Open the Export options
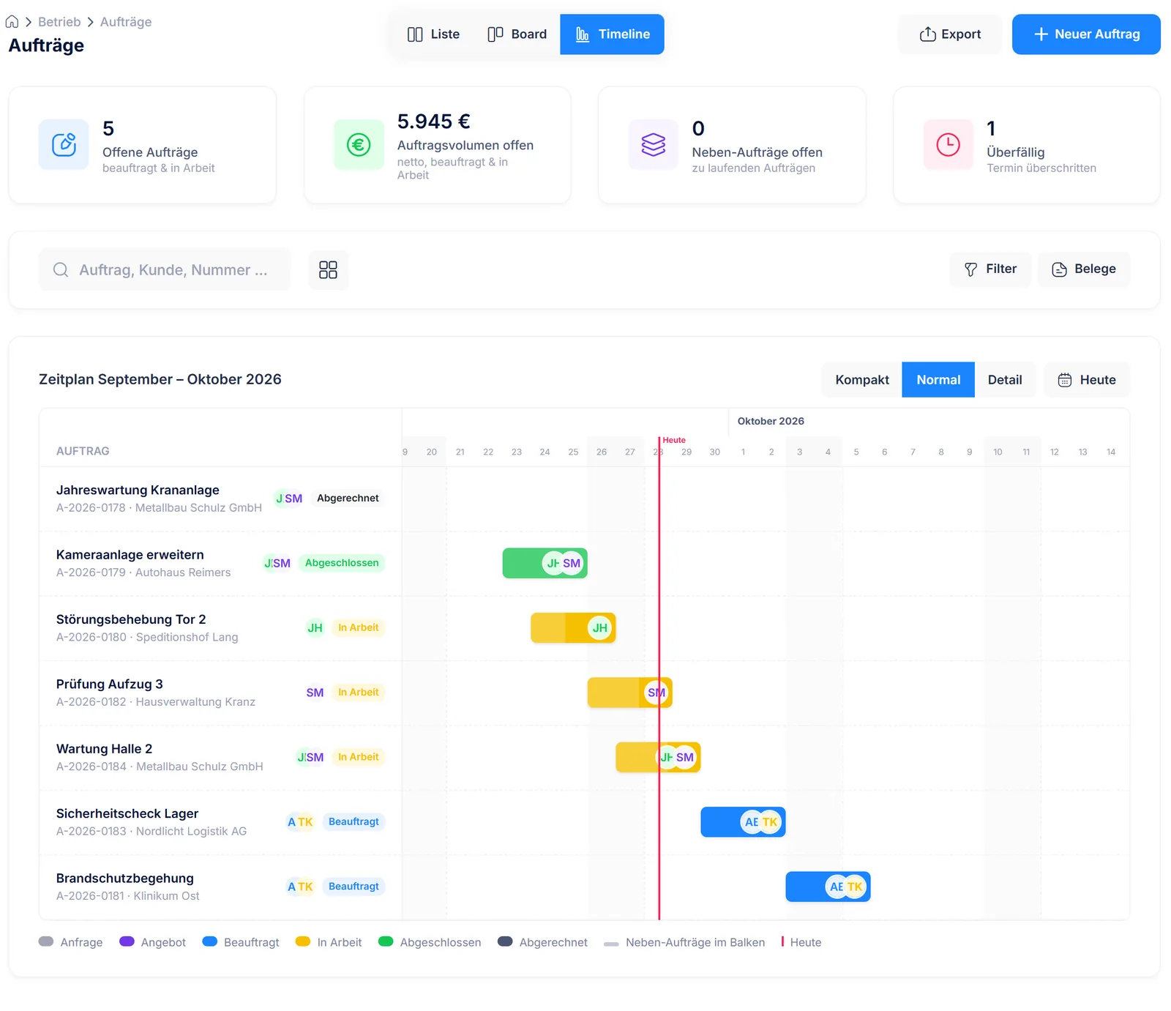This screenshot has width=1171, height=1011. pos(950,34)
